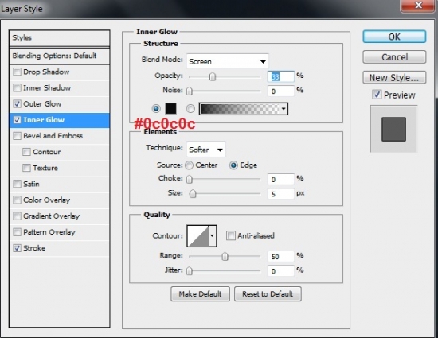This screenshot has width=438, height=338.
Task: Toggle the Anti-aliased checkbox
Action: pos(231,235)
